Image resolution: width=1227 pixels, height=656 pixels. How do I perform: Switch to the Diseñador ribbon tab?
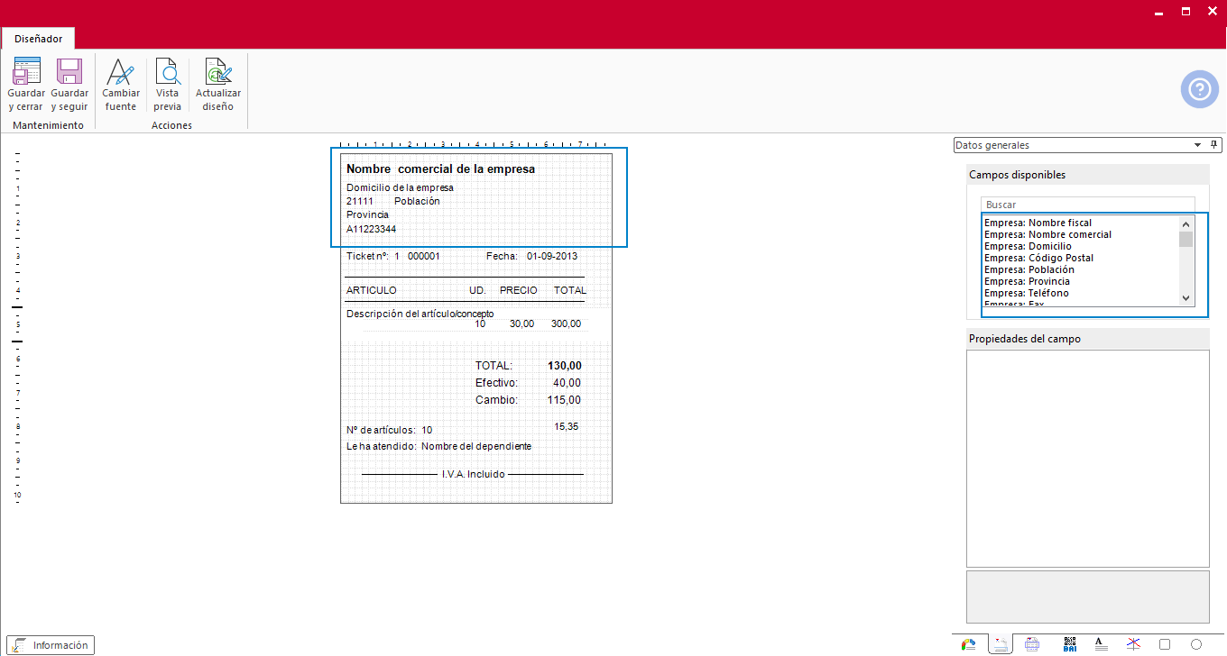[x=38, y=39]
